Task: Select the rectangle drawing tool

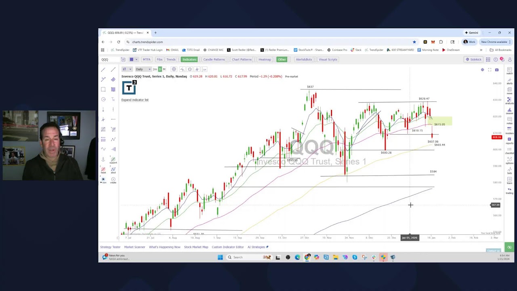Action: (x=103, y=89)
